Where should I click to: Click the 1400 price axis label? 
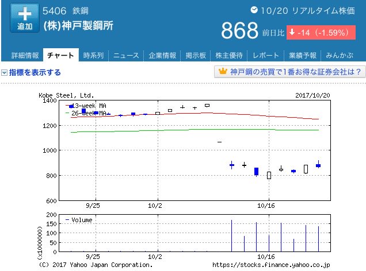(49, 101)
